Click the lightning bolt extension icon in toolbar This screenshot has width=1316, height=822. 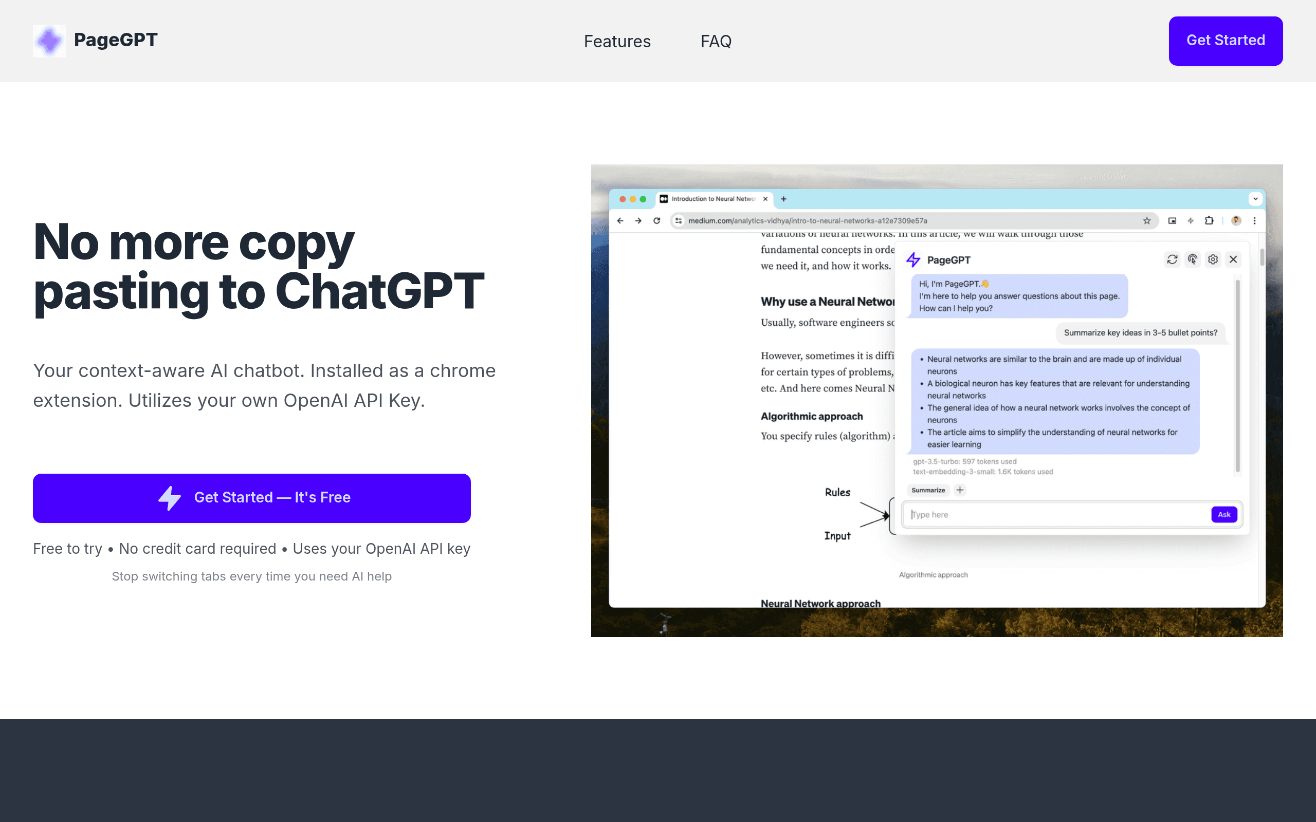1191,221
